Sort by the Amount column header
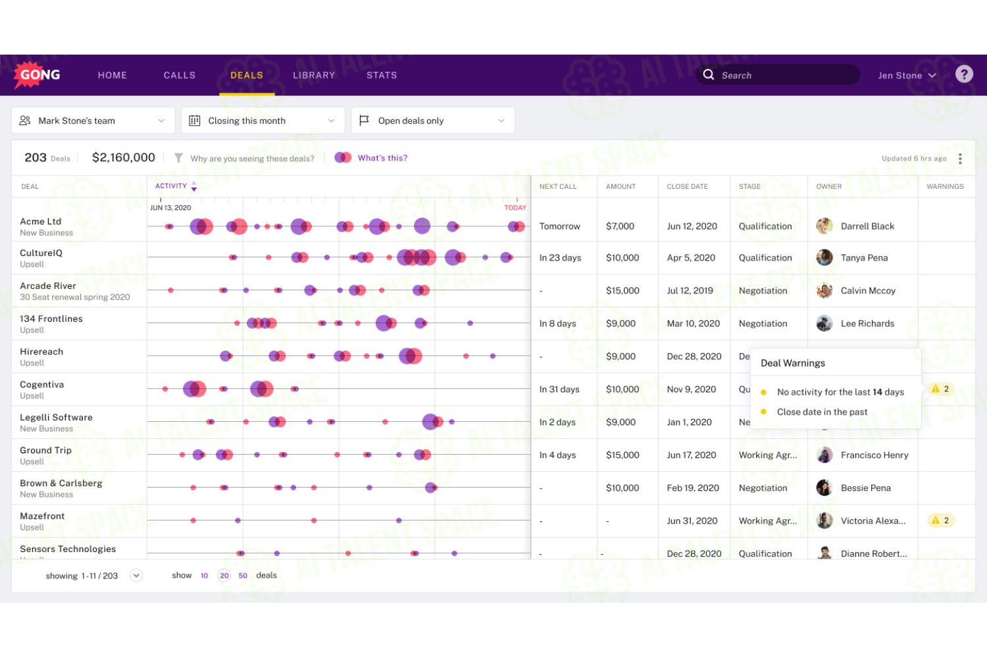This screenshot has width=987, height=658. (x=620, y=186)
